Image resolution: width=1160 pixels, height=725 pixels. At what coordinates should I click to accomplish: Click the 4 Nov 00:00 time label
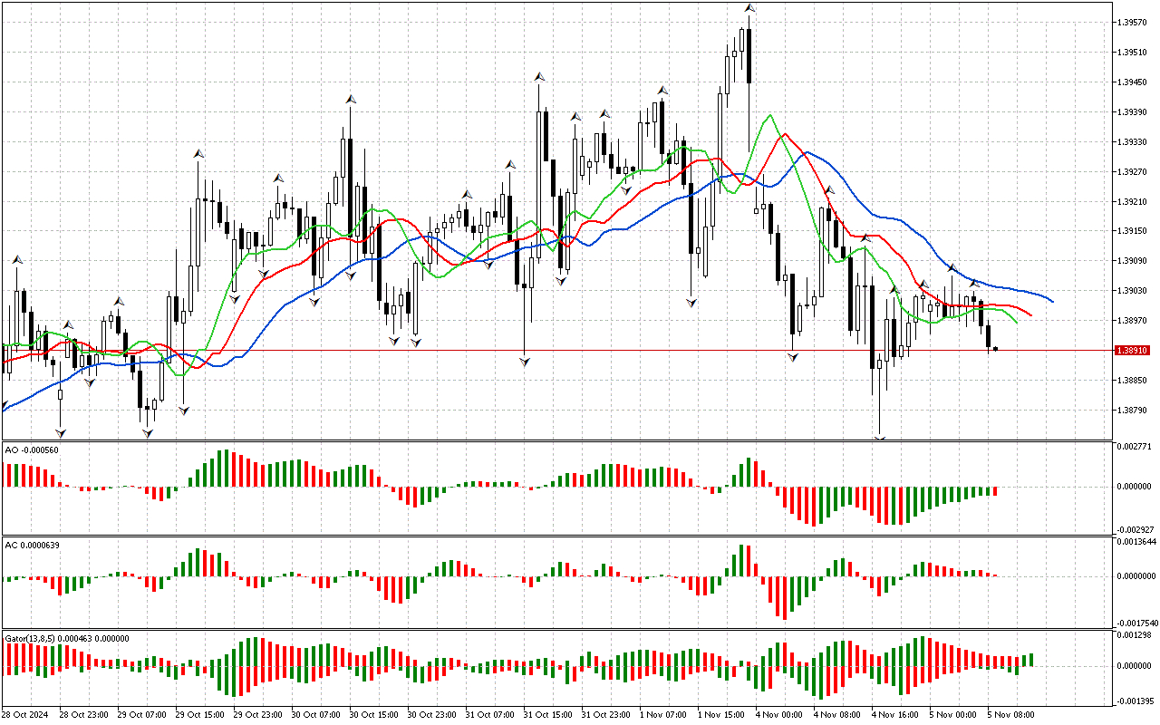point(779,715)
